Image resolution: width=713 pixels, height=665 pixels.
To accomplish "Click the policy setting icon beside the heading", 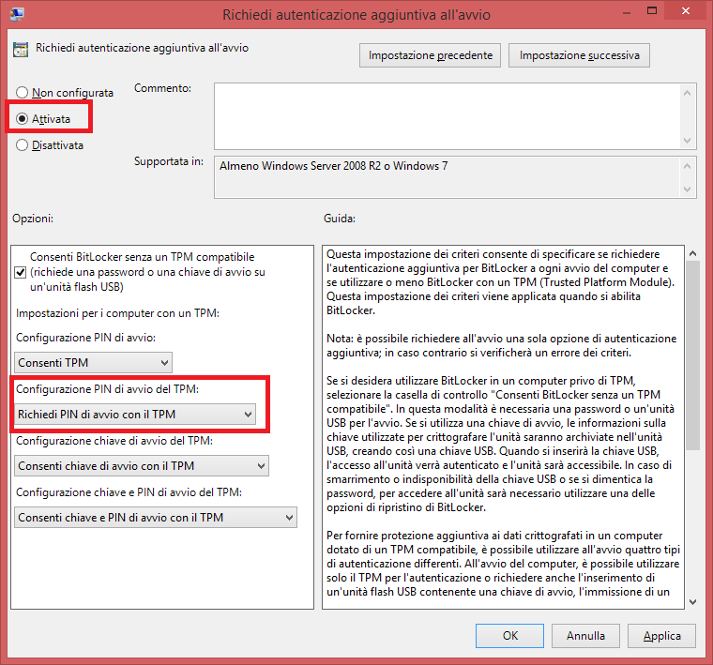I will point(21,49).
